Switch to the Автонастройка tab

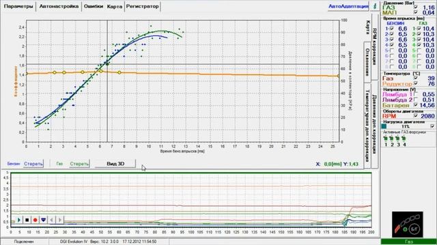(x=59, y=6)
